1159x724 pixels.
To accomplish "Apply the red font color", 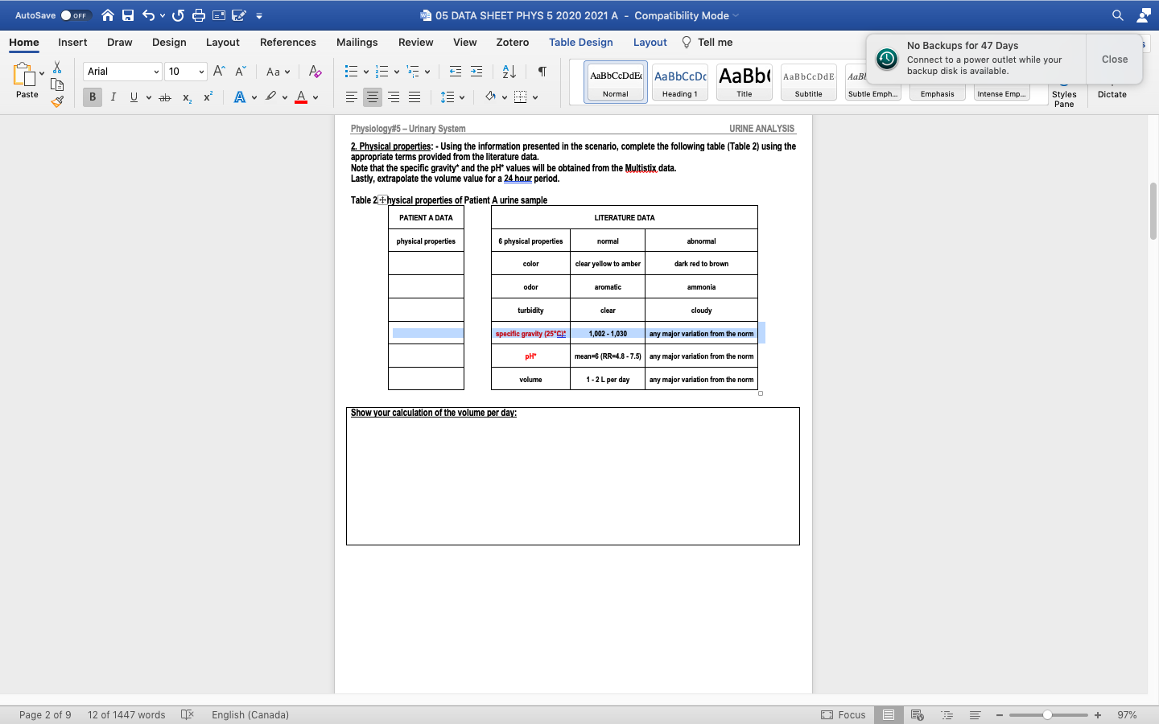I will coord(301,97).
